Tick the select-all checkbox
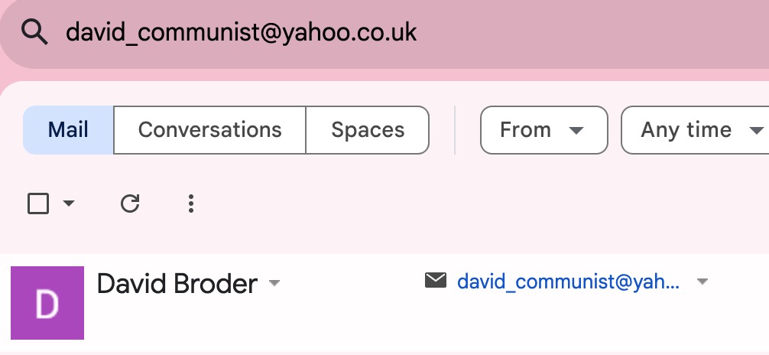This screenshot has height=355, width=769. [x=38, y=204]
